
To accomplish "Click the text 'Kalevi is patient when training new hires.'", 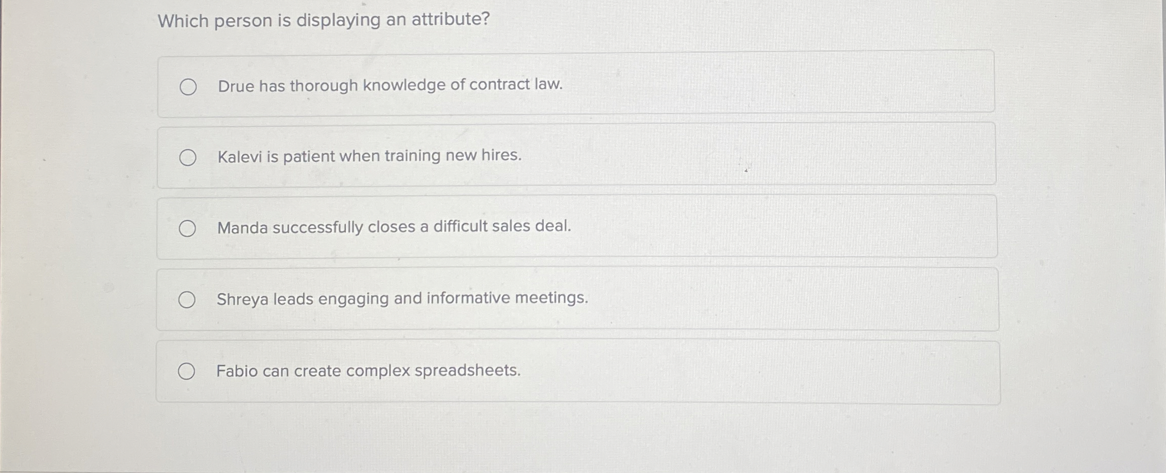I will [x=370, y=156].
